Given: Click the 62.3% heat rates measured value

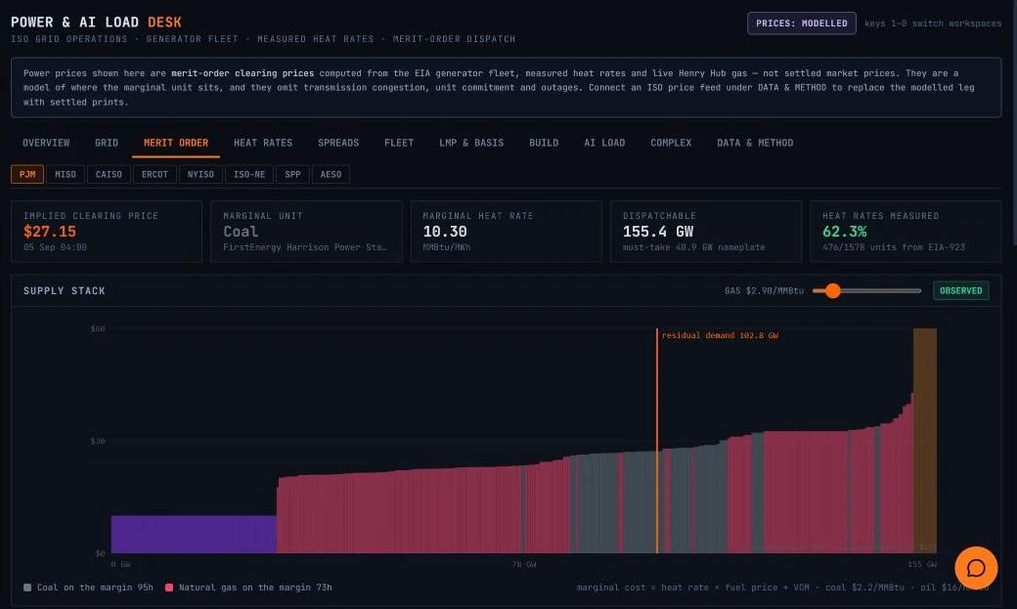Looking at the screenshot, I should 845,232.
